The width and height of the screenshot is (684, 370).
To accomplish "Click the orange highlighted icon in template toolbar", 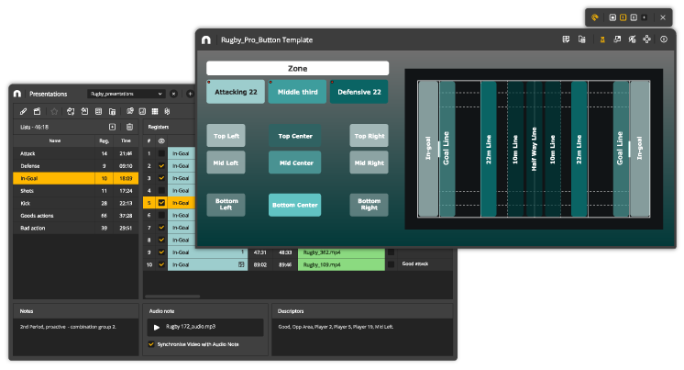I will [x=601, y=39].
